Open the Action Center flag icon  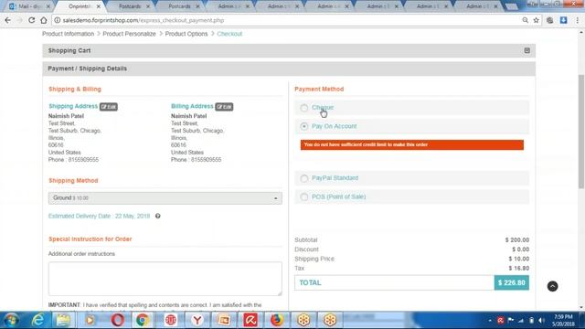click(510, 321)
